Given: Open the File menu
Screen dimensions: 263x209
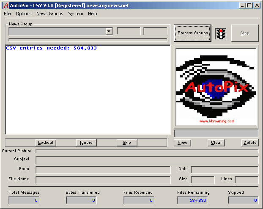Looking at the screenshot, I should tap(7, 14).
